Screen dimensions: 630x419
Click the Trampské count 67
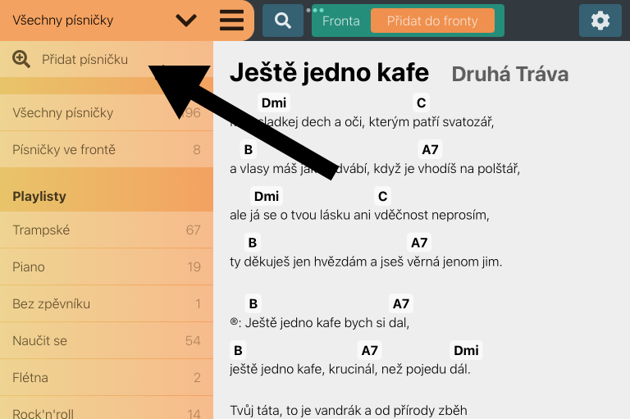(194, 230)
